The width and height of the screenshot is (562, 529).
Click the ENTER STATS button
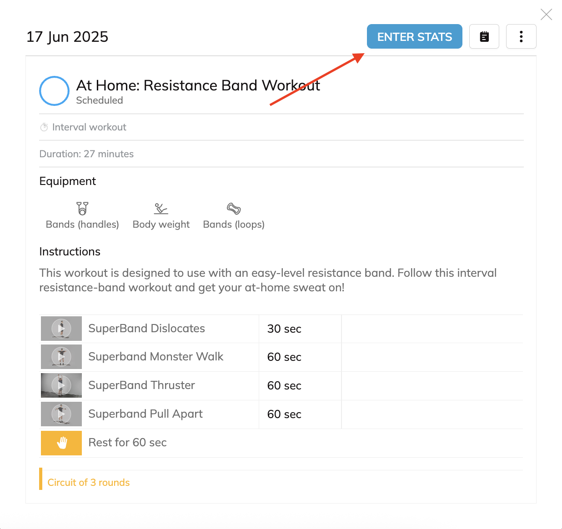coord(414,36)
